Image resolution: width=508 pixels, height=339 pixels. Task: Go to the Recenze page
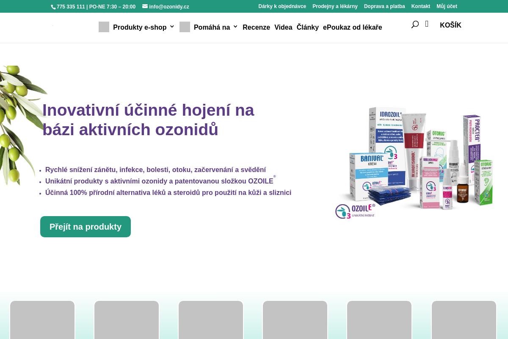[256, 27]
